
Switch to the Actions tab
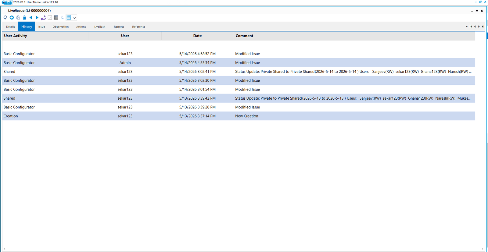coord(81,27)
